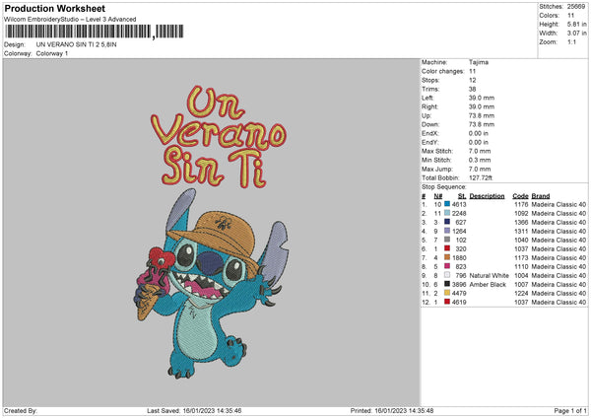Click the 'St.' column header
Screen dimensions: 591x418
click(x=462, y=196)
